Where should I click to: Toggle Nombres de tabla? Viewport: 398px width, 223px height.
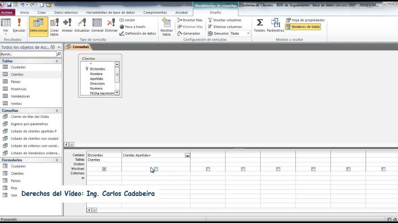pos(303,27)
